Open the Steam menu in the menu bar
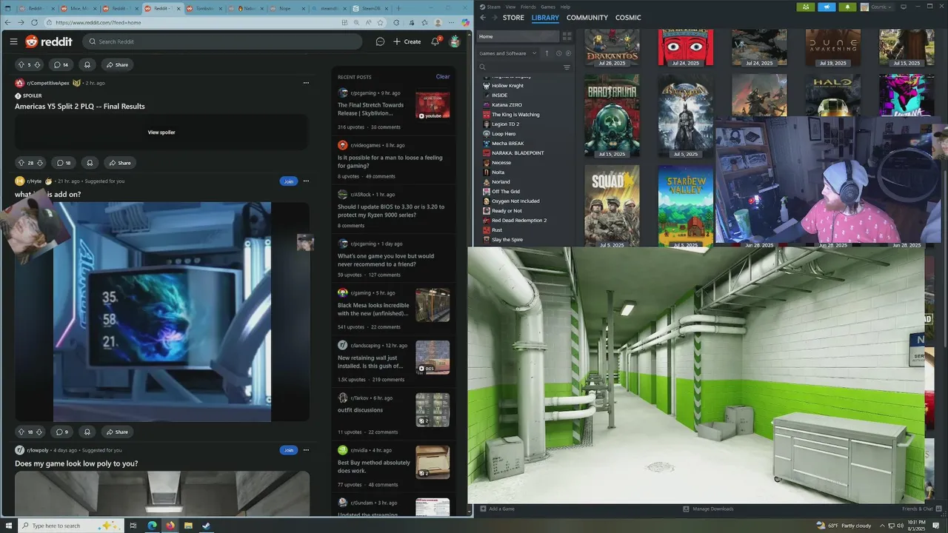The width and height of the screenshot is (948, 533). click(x=493, y=7)
